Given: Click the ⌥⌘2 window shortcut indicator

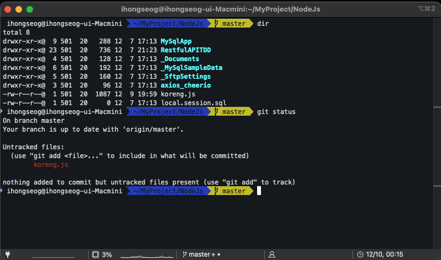Looking at the screenshot, I should click(426, 9).
